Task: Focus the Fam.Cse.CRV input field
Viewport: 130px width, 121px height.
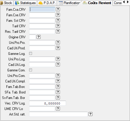Action: click(x=42, y=15)
